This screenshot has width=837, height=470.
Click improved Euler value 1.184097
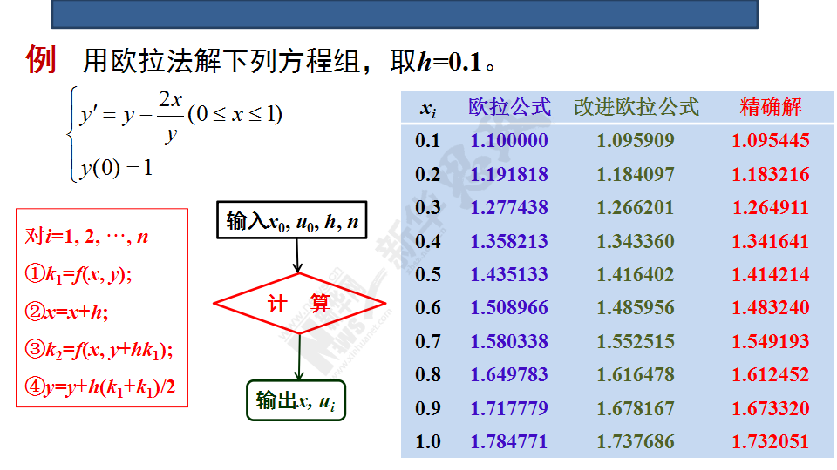pyautogui.click(x=636, y=174)
